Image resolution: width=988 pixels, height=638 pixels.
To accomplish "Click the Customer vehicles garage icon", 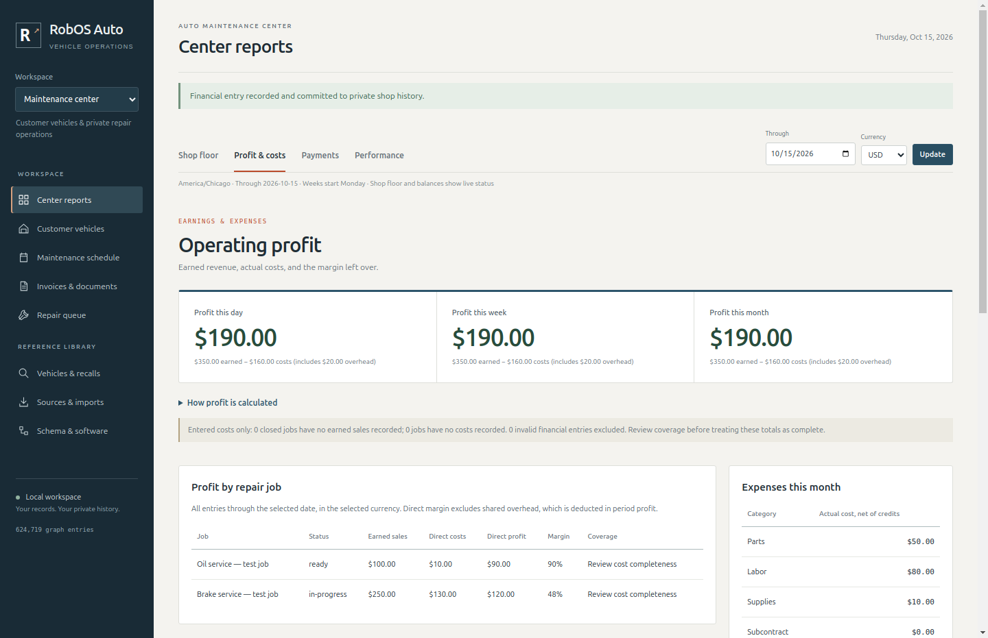I will coord(23,229).
